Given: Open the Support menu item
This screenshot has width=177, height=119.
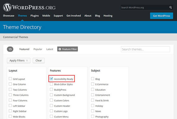Looking at the screenshot, I should point(58,16).
